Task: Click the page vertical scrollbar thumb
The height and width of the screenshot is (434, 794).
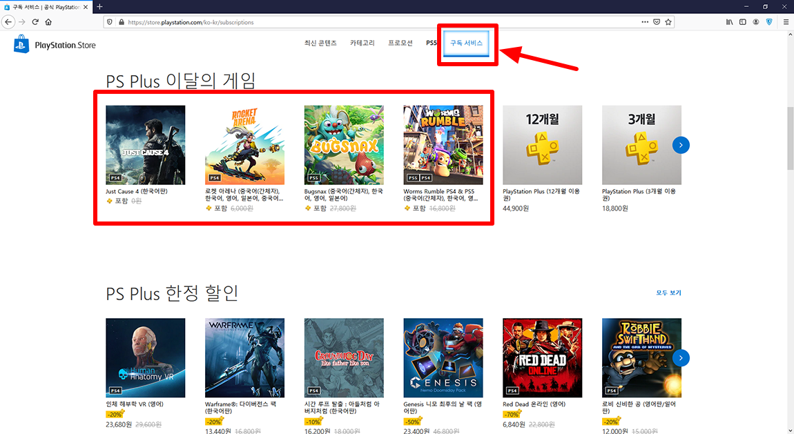Action: pos(790,137)
